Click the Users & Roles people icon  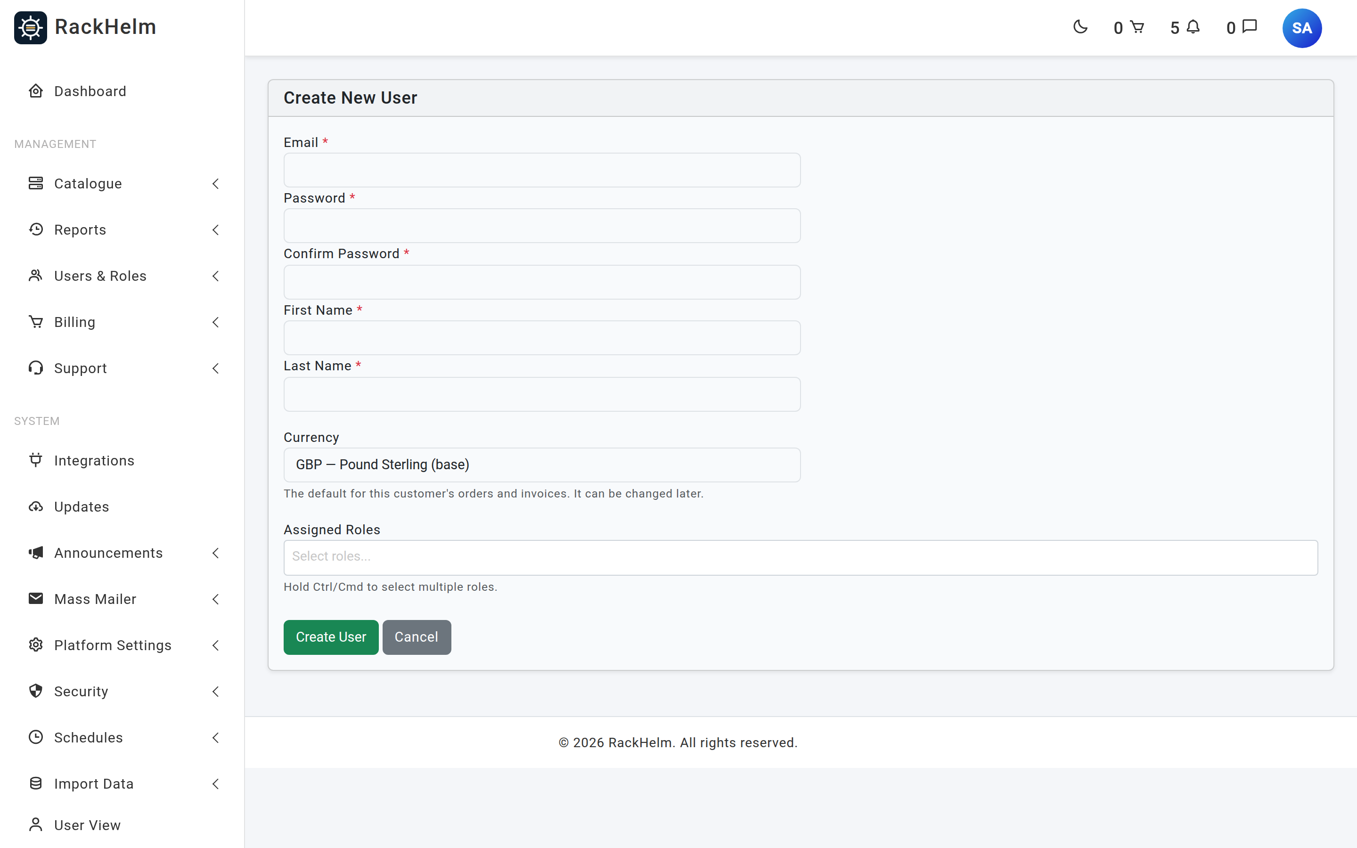pos(36,276)
